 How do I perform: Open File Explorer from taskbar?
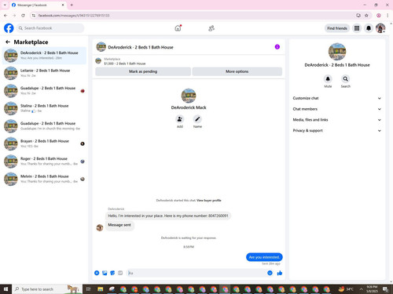(100, 289)
